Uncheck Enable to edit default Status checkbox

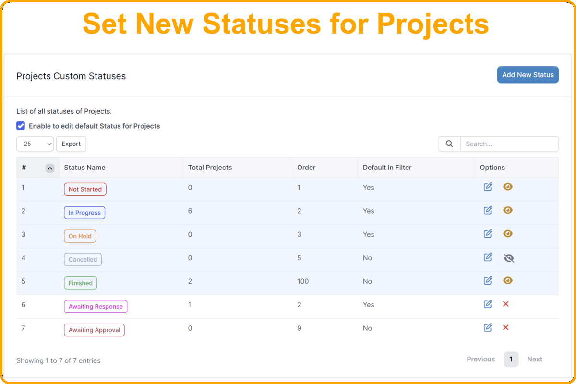pyautogui.click(x=21, y=126)
